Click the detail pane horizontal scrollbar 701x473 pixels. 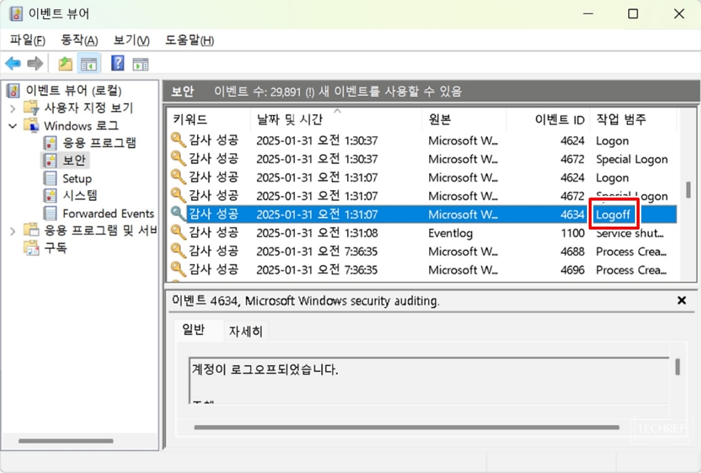(x=407, y=428)
